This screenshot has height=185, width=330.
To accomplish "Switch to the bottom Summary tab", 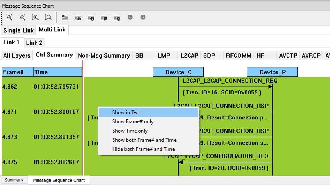I will tap(14, 180).
